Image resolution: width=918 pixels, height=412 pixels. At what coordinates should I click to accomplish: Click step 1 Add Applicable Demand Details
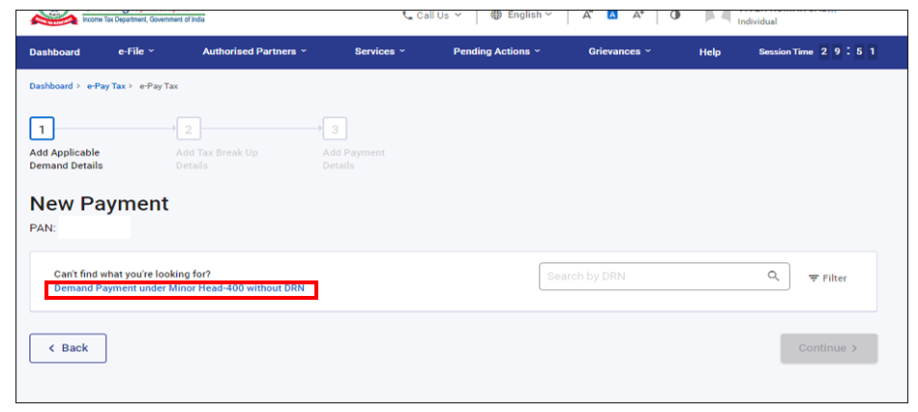pyautogui.click(x=42, y=129)
